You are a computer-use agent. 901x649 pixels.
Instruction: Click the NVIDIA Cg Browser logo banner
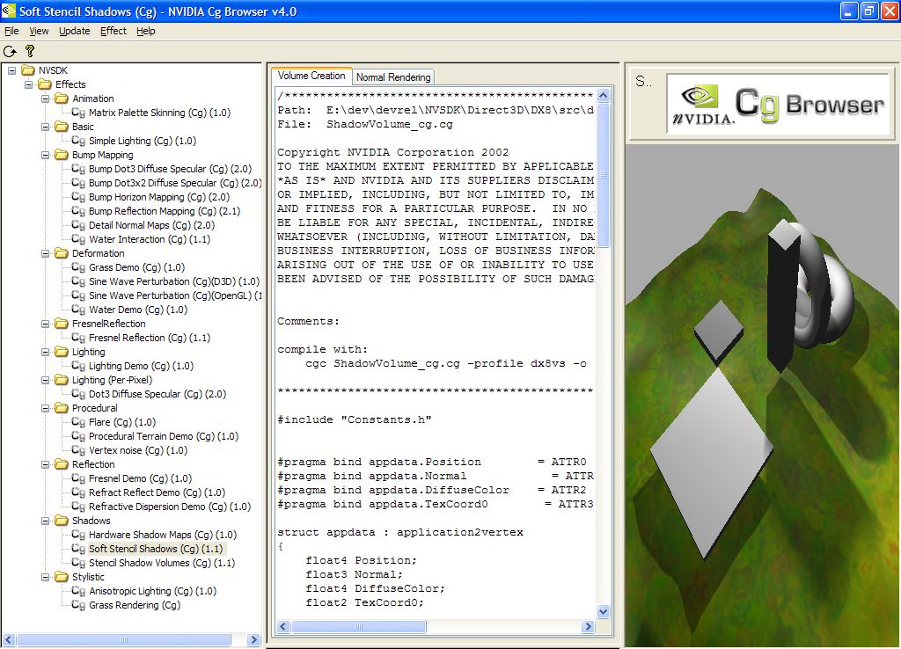(779, 104)
